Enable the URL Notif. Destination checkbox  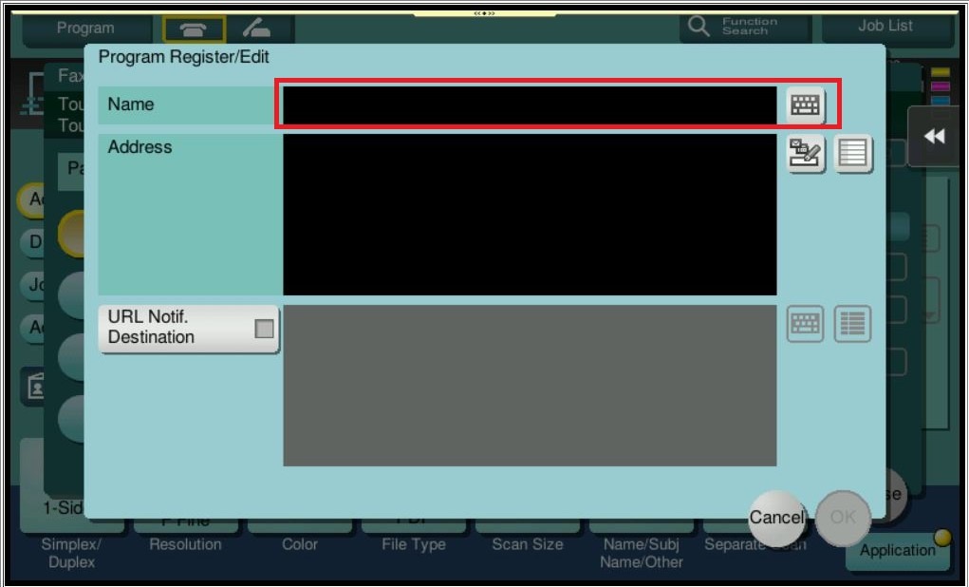tap(264, 329)
